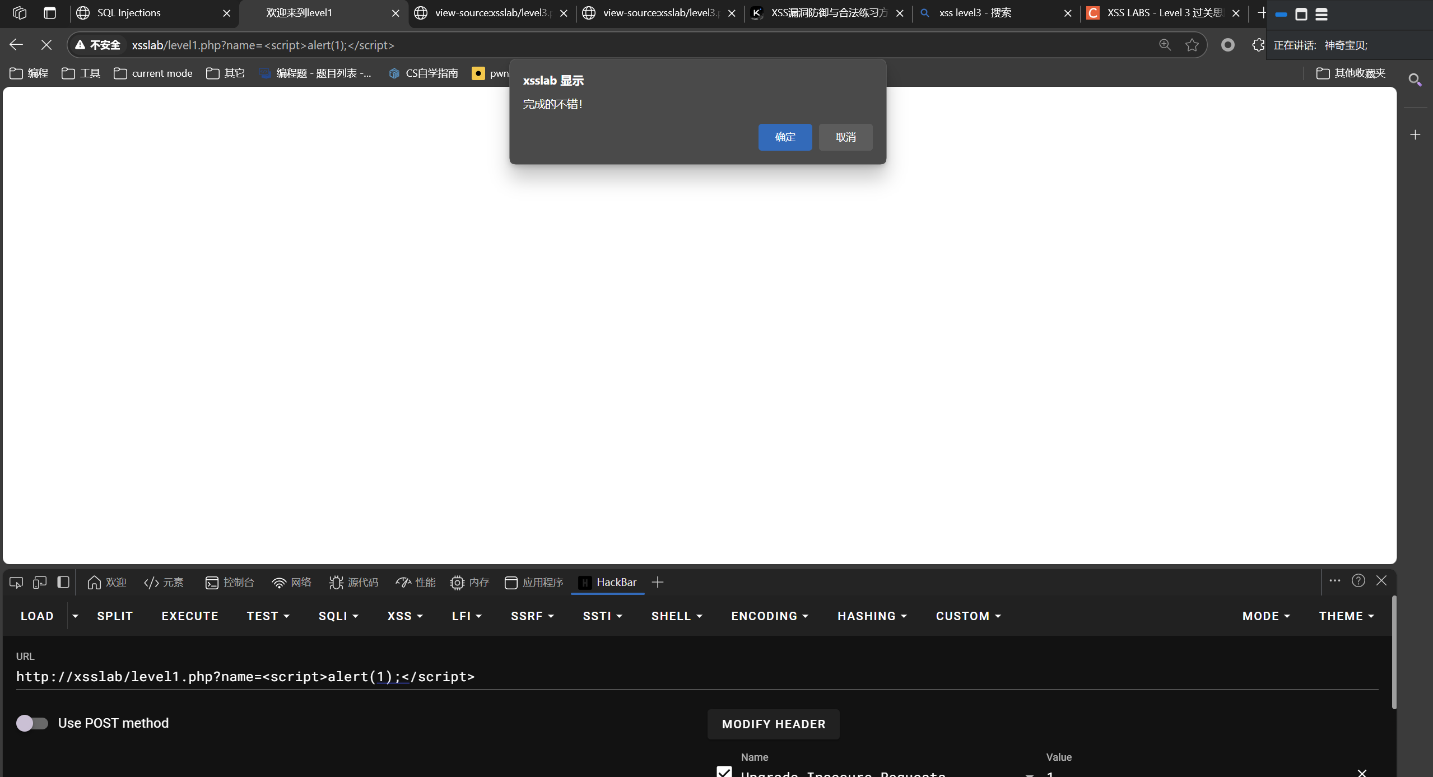Open the extensions puzzle icon
Viewport: 1433px width, 777px height.
1258,45
